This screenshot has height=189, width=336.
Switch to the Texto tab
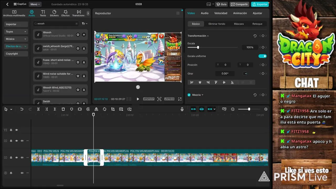43,13
